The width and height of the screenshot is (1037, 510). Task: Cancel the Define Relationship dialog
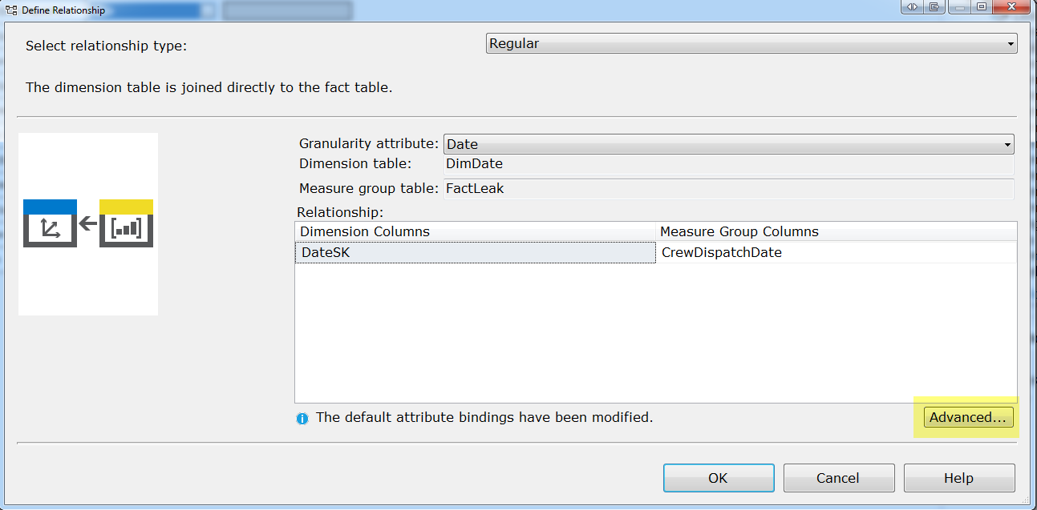[x=838, y=478]
